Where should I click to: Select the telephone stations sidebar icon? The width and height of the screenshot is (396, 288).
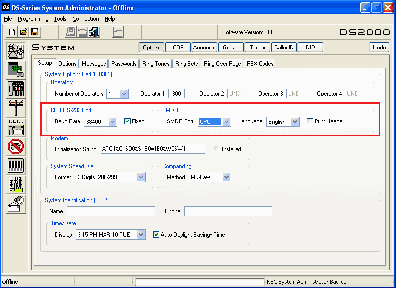coord(16,89)
